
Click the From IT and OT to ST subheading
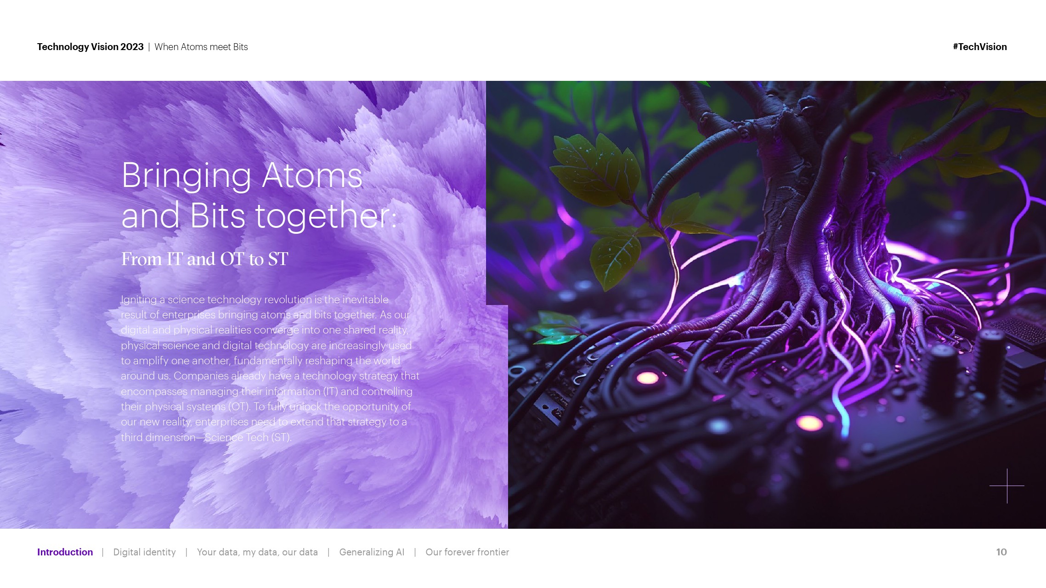pos(204,259)
